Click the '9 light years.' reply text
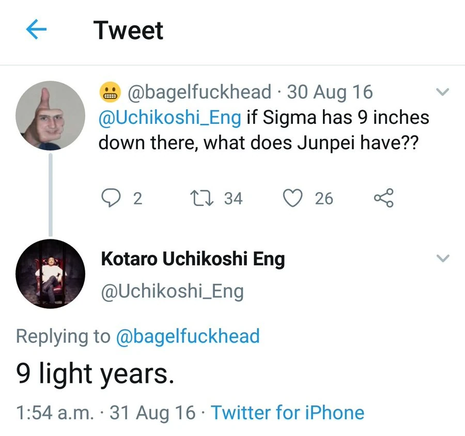 [95, 374]
